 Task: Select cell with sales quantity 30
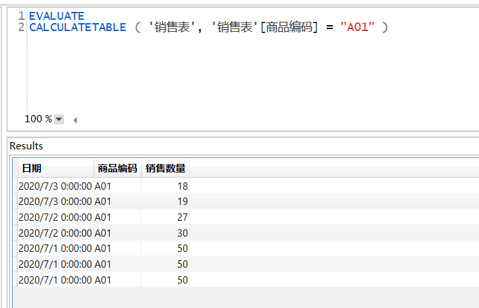click(165, 233)
